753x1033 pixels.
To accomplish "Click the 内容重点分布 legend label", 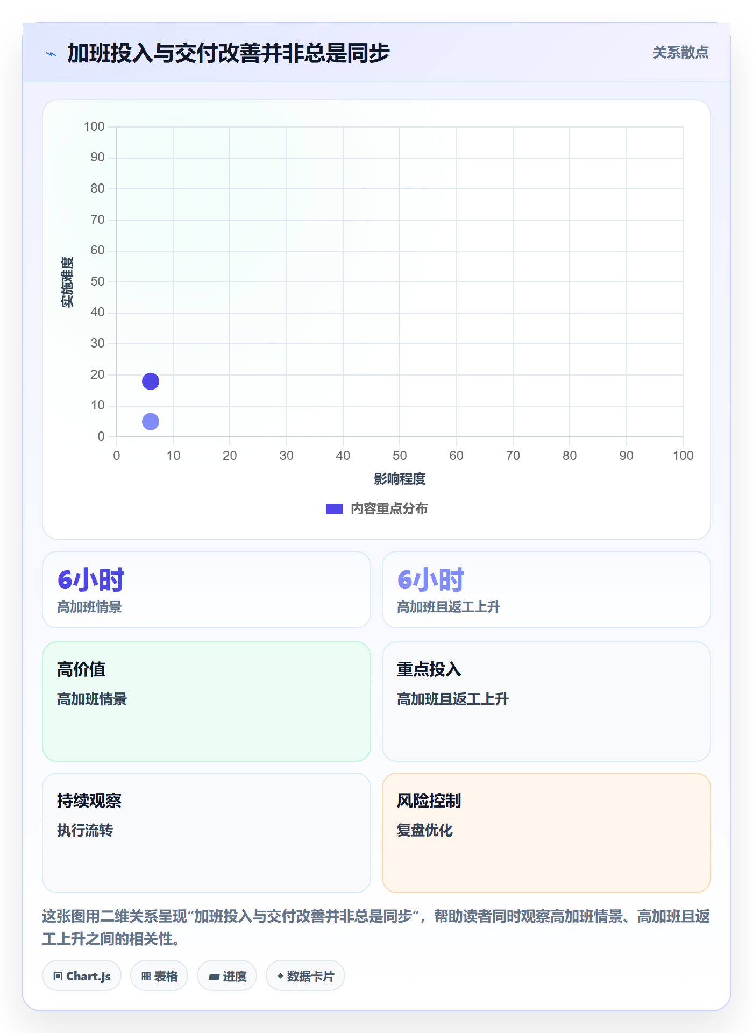I will 389,509.
